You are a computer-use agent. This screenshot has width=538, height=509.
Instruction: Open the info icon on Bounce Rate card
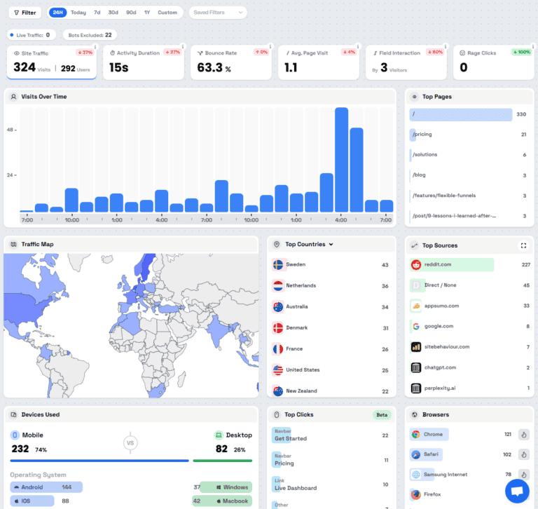click(270, 46)
